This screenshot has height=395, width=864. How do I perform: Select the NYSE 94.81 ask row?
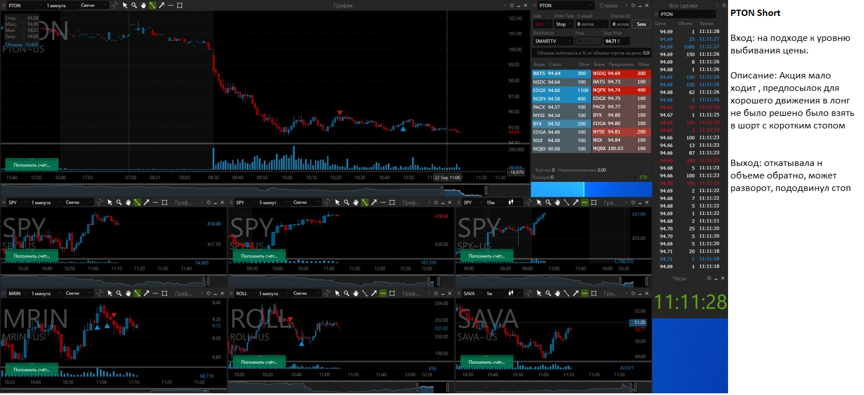[x=622, y=132]
